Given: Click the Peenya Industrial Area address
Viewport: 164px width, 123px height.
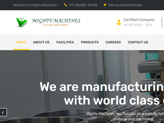Looking at the screenshot, I should [125, 5].
